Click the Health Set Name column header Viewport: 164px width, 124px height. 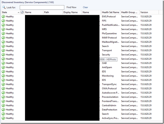pyautogui.click(x=110, y=12)
